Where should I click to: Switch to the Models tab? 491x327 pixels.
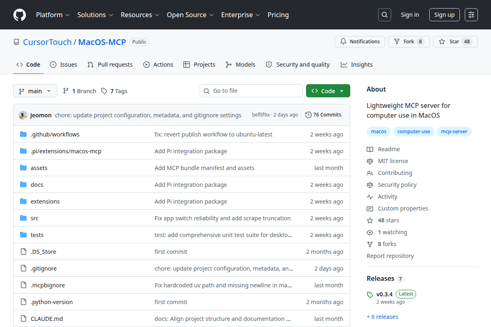point(241,65)
